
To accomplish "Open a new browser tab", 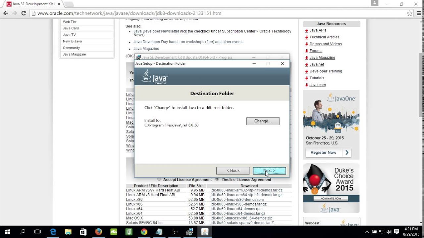I will [69, 4].
